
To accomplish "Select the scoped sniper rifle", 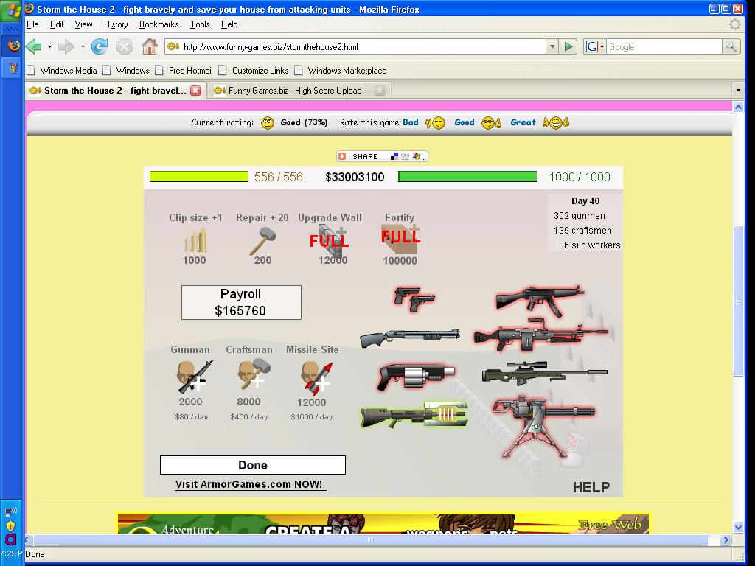I will coord(544,374).
